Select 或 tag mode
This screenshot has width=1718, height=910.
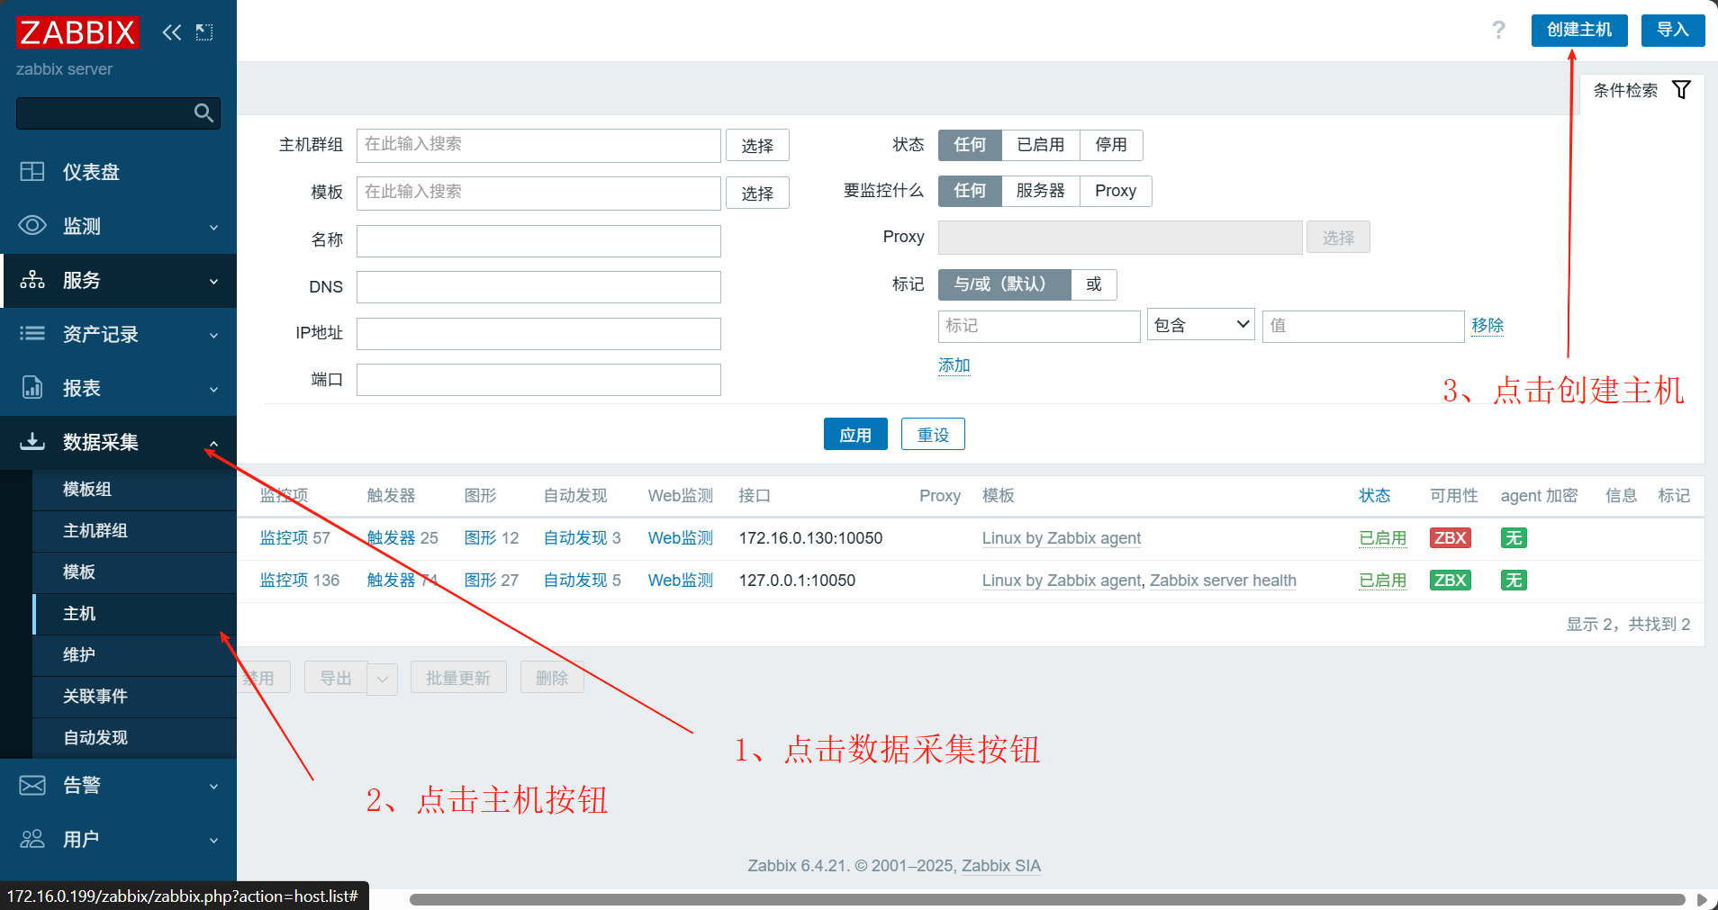[x=1094, y=284]
